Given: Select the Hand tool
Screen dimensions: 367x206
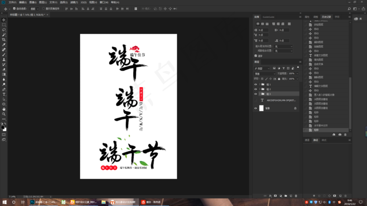Looking at the screenshot, I should click(4, 109).
